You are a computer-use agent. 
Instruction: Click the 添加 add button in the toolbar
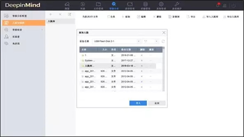[x=126, y=17]
